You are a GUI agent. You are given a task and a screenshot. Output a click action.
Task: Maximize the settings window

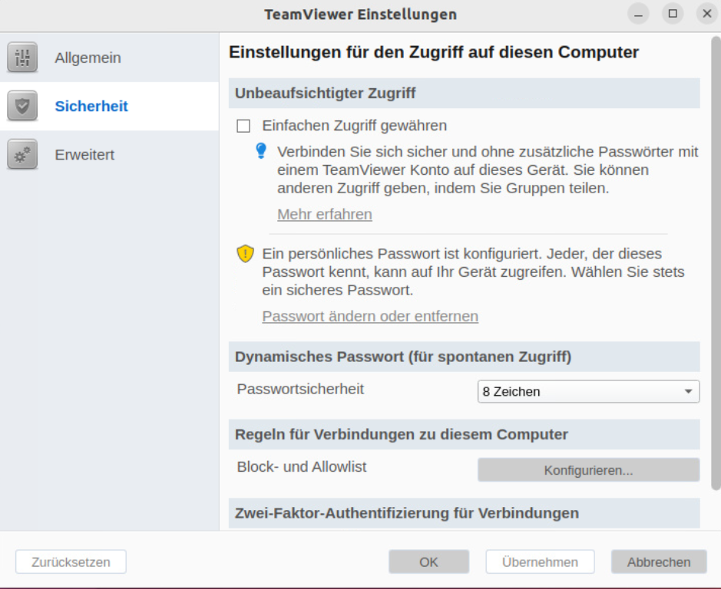(673, 14)
